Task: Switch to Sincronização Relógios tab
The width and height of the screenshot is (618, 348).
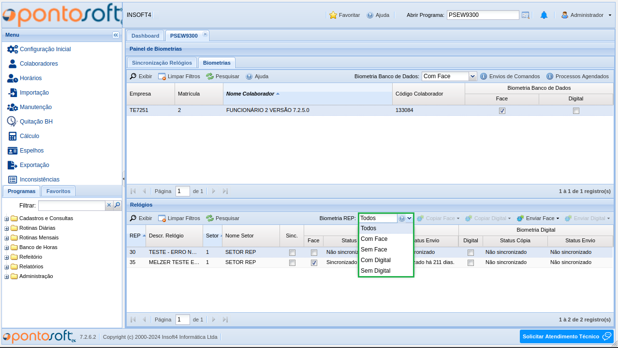Action: (162, 63)
